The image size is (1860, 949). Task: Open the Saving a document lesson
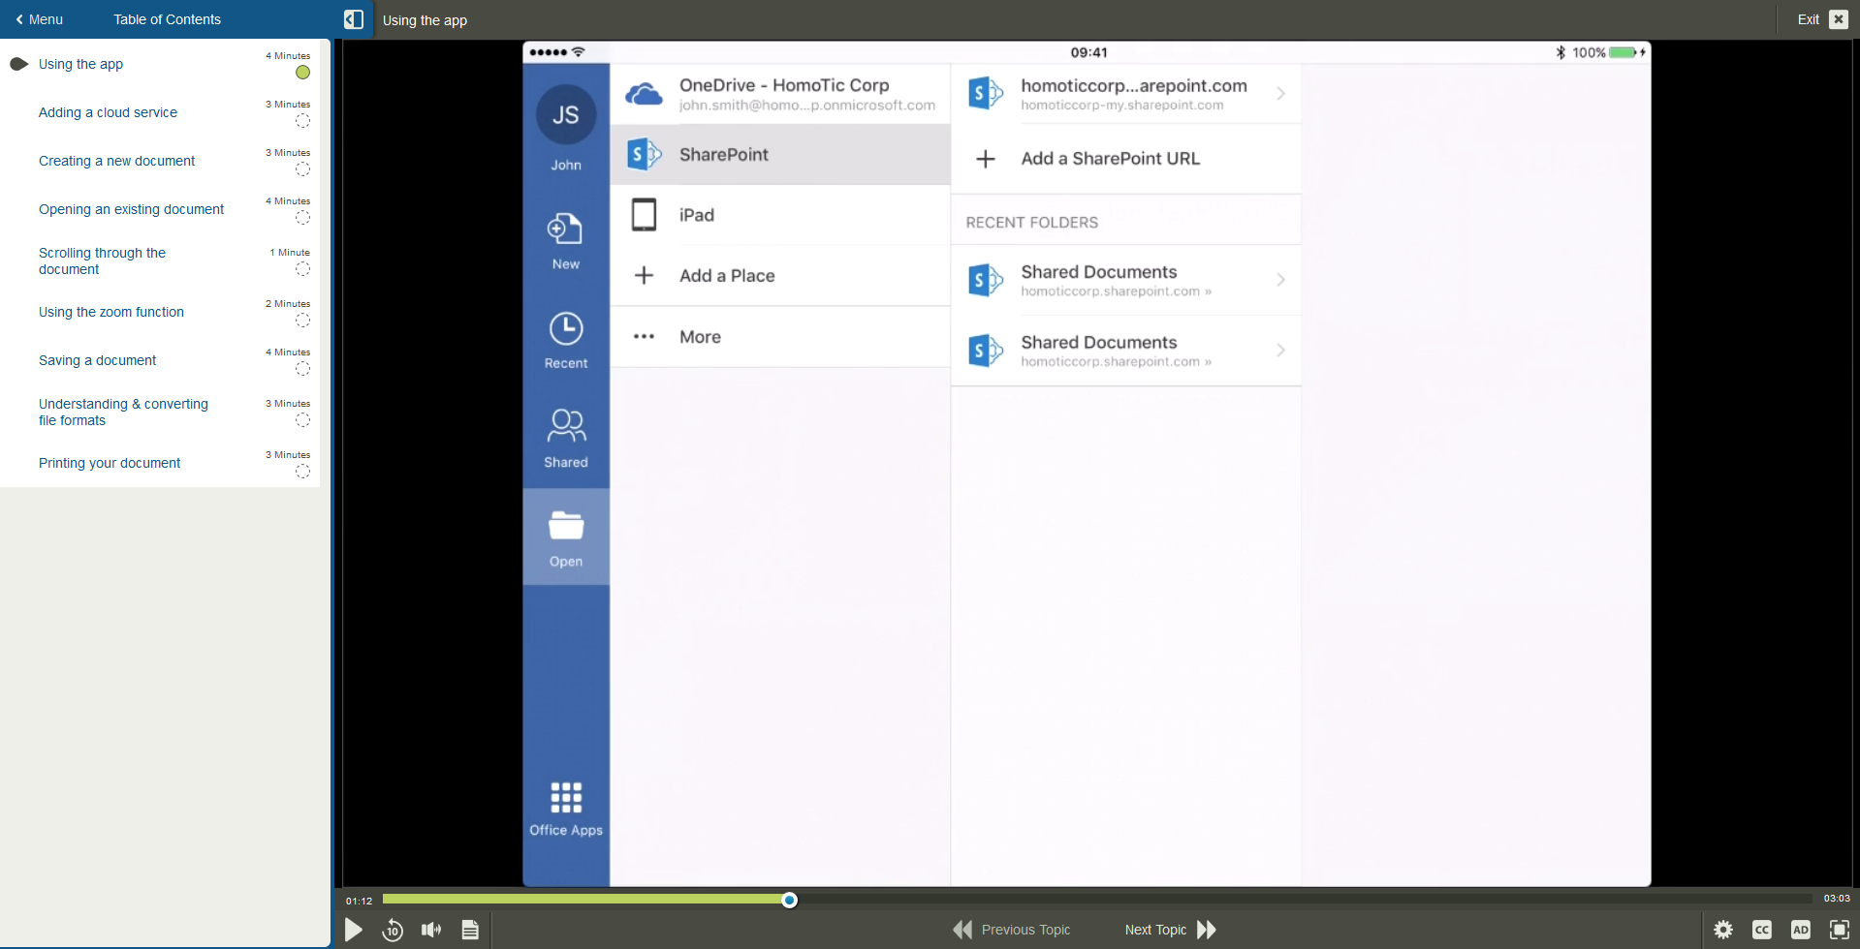pyautogui.click(x=97, y=359)
